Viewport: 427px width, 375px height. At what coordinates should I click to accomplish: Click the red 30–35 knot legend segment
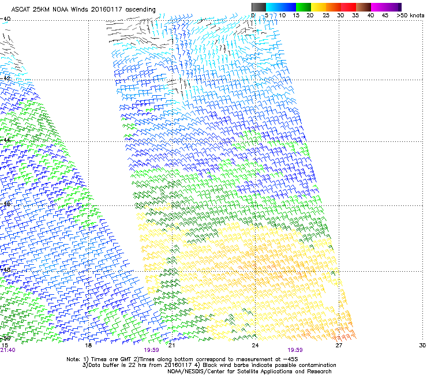[x=349, y=7]
